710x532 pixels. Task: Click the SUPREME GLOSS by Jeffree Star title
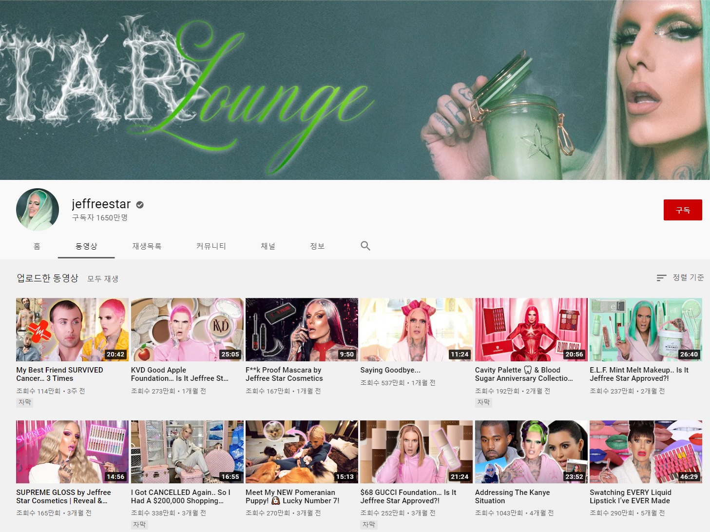pyautogui.click(x=63, y=496)
